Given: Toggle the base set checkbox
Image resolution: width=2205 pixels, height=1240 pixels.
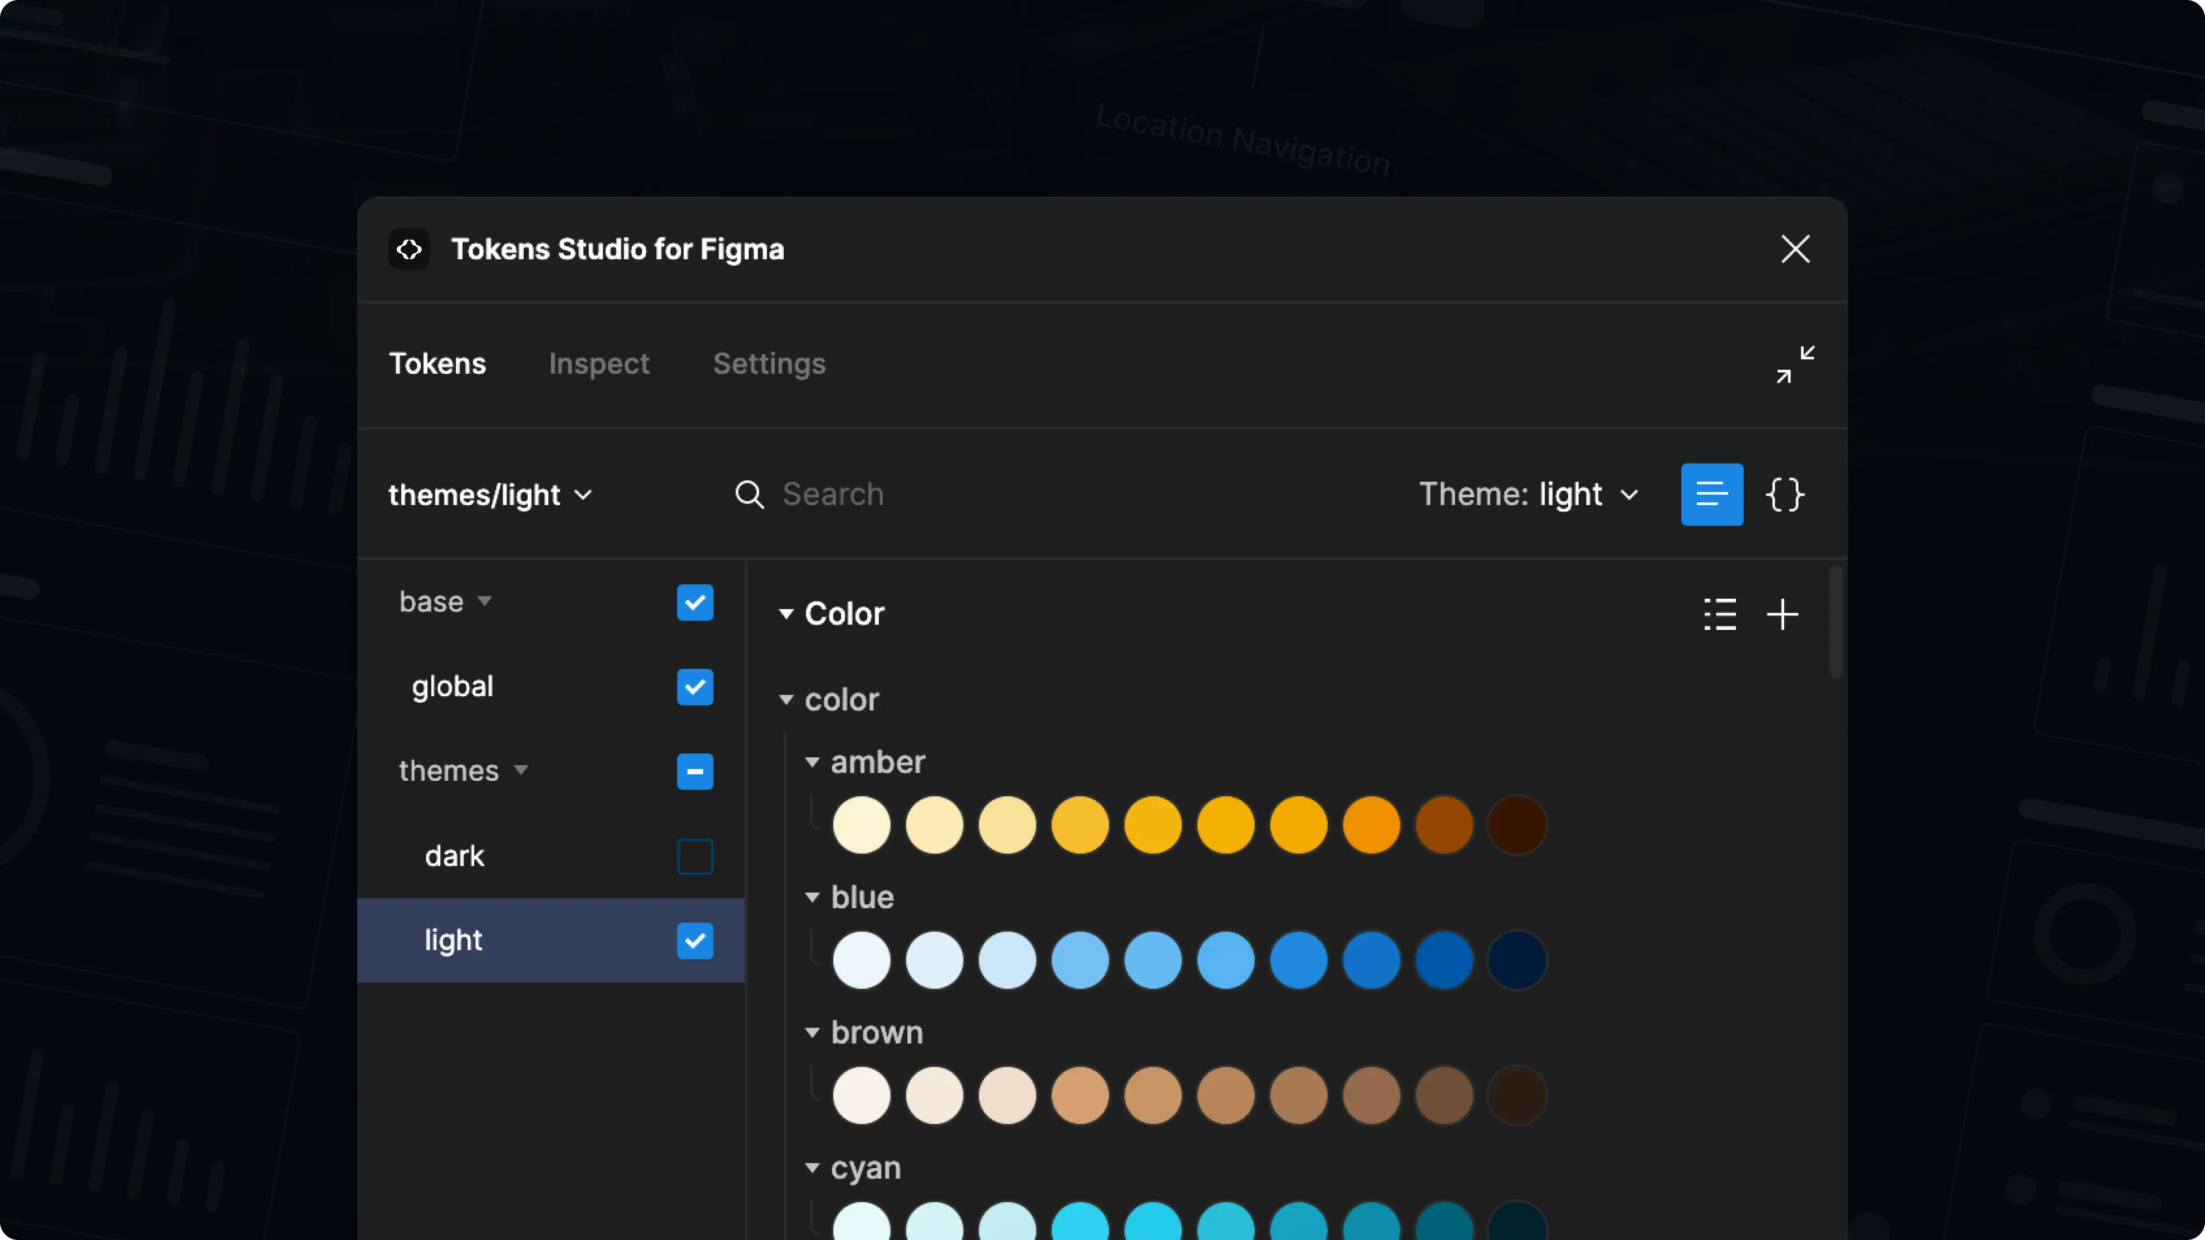Looking at the screenshot, I should 695,602.
